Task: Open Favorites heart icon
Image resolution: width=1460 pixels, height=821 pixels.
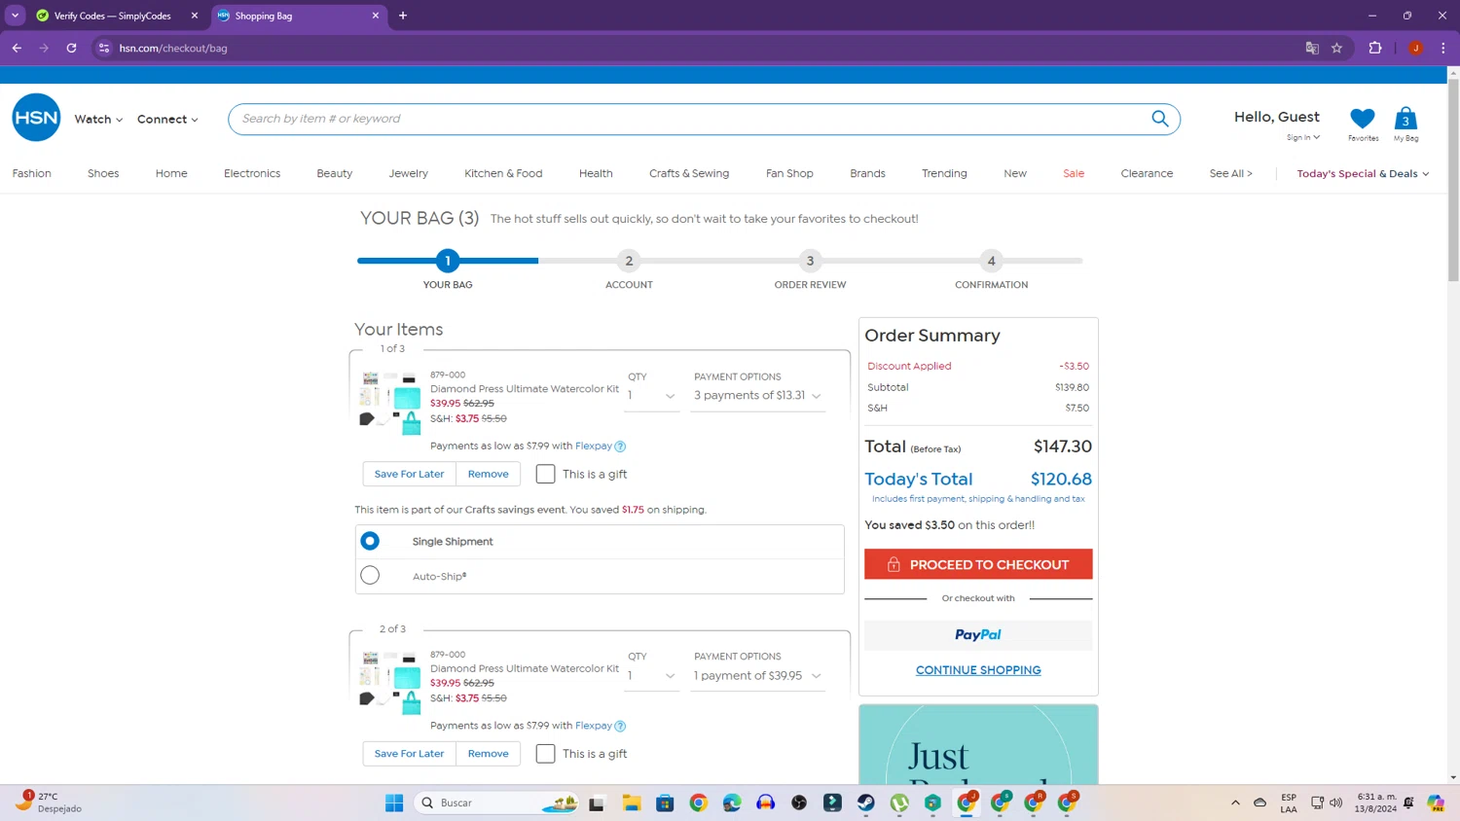Action: pos(1363,119)
